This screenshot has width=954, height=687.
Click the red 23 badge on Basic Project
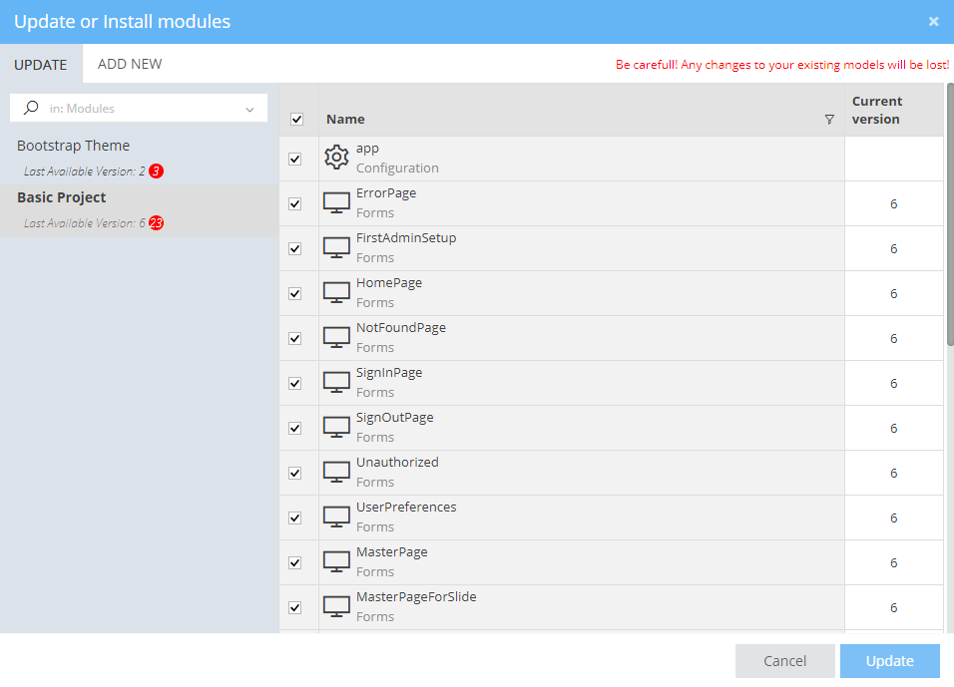tap(156, 223)
